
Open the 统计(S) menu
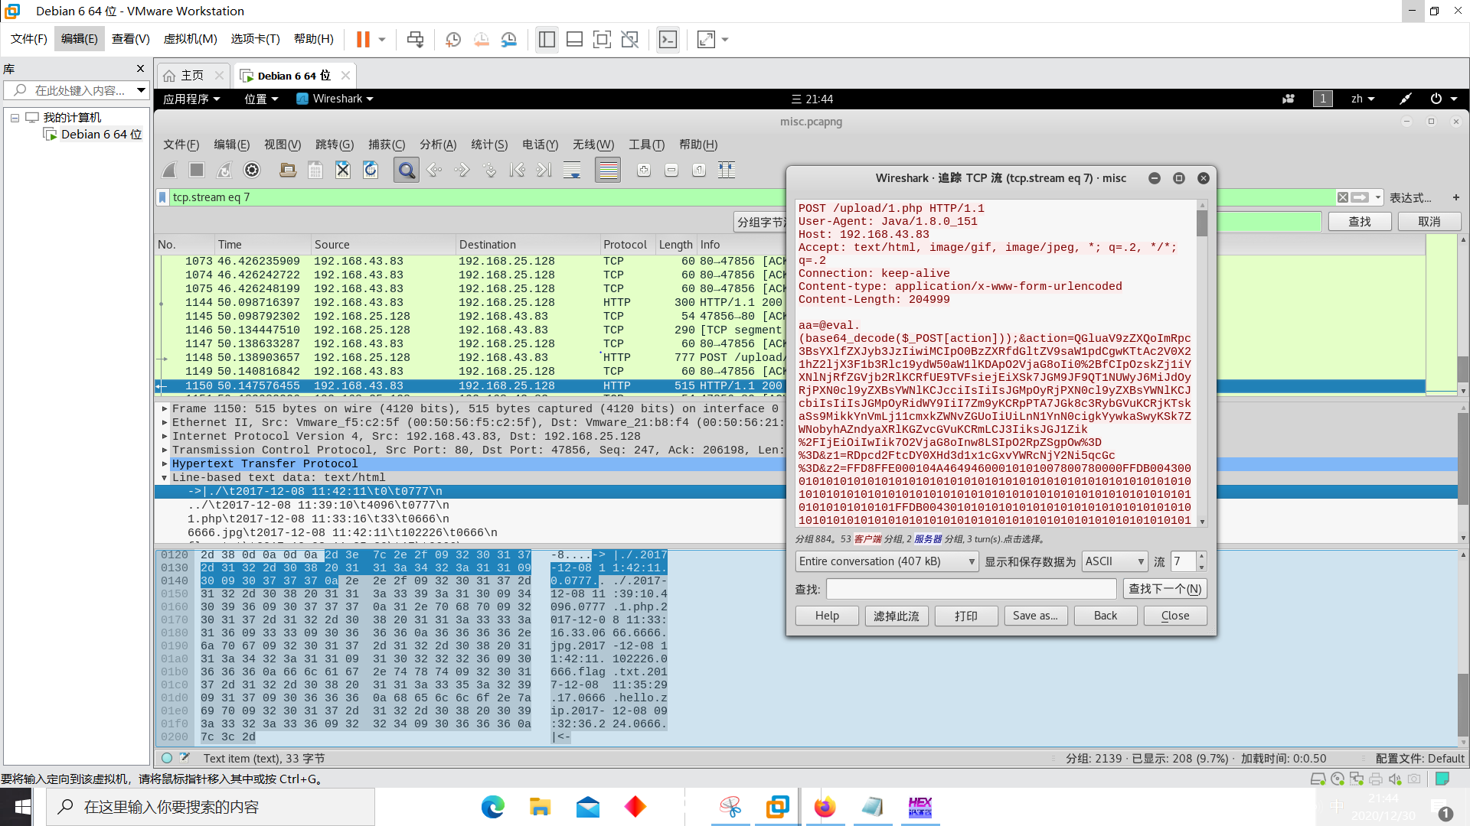[488, 145]
